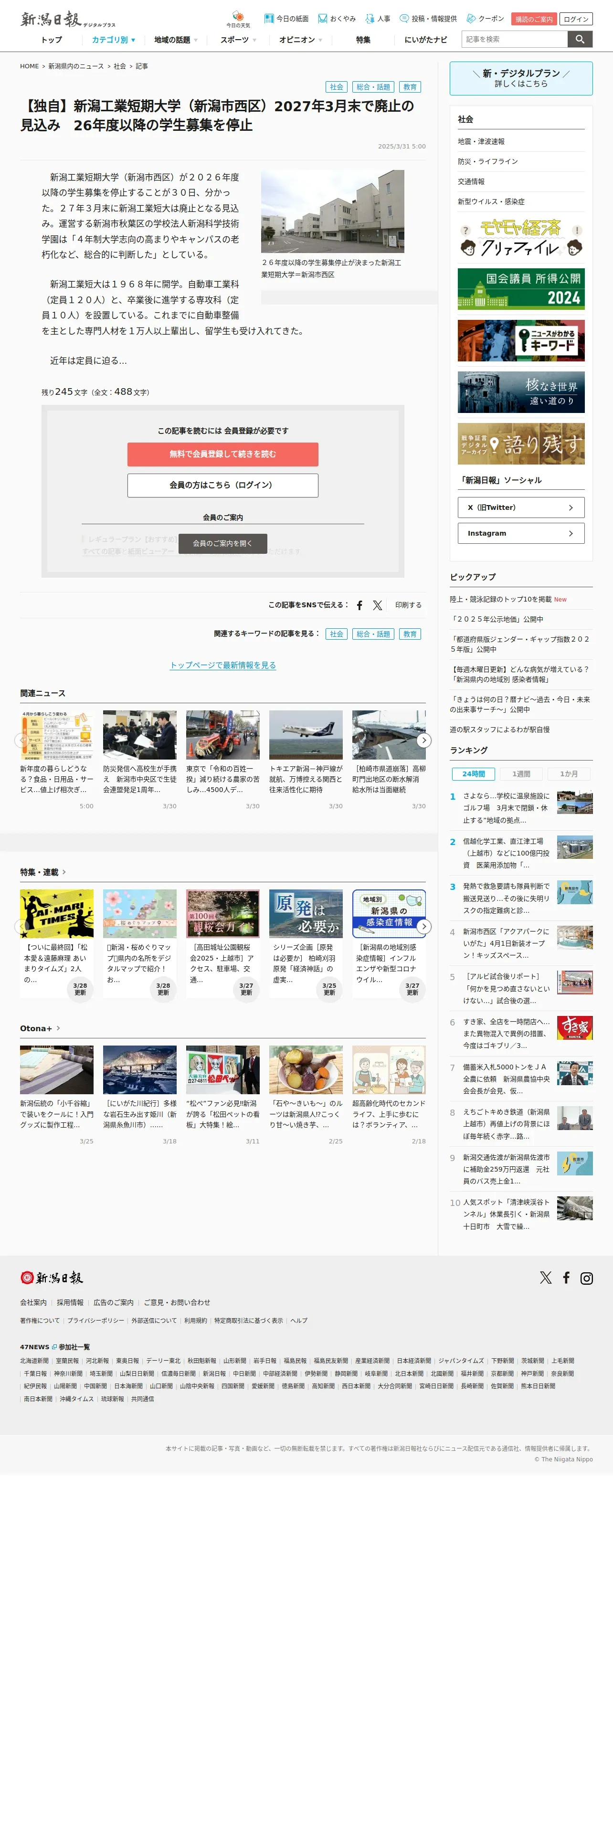Select 24時間 ranking tab
Viewport: 613px width, 1839px height.
tap(473, 774)
